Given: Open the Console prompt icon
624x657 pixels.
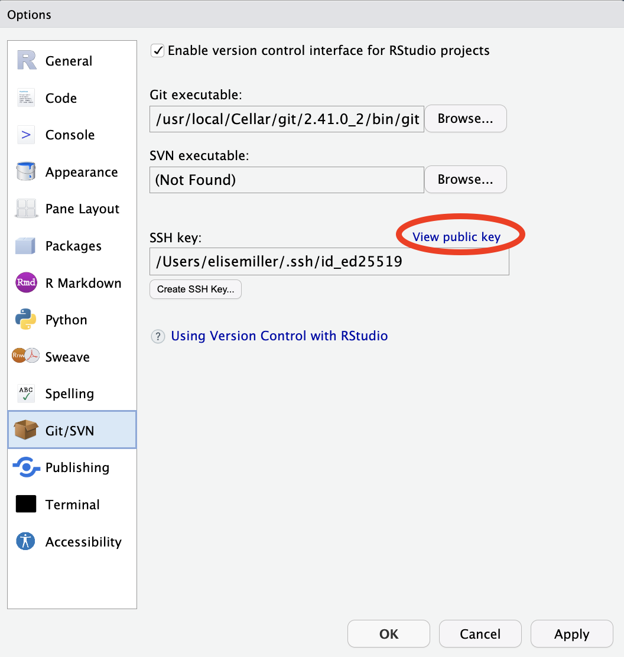Looking at the screenshot, I should tap(26, 135).
